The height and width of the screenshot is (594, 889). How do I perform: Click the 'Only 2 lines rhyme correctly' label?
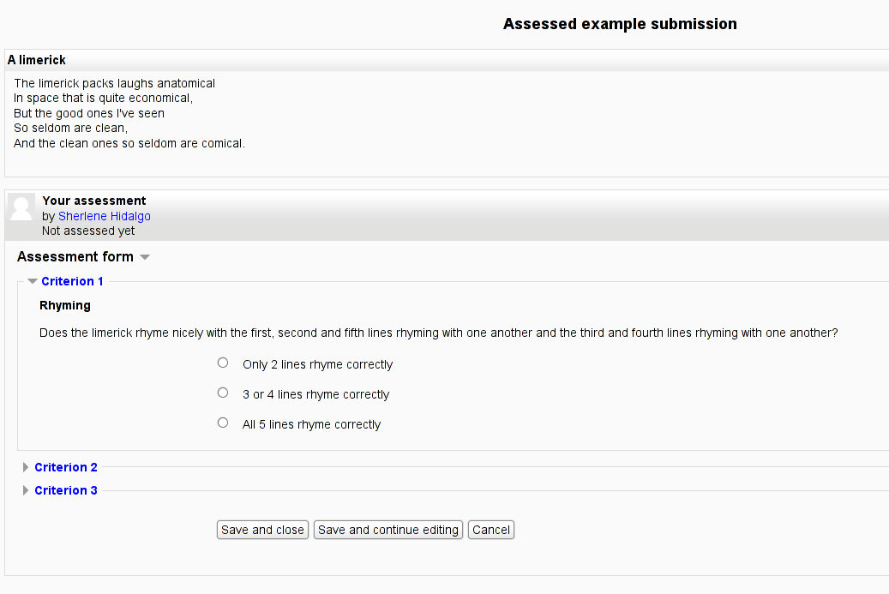point(317,364)
